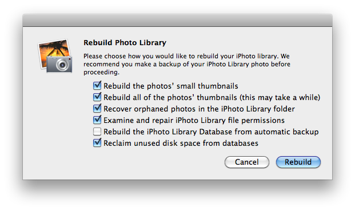Click the Rebuild Photo Library heading

[x=125, y=42]
